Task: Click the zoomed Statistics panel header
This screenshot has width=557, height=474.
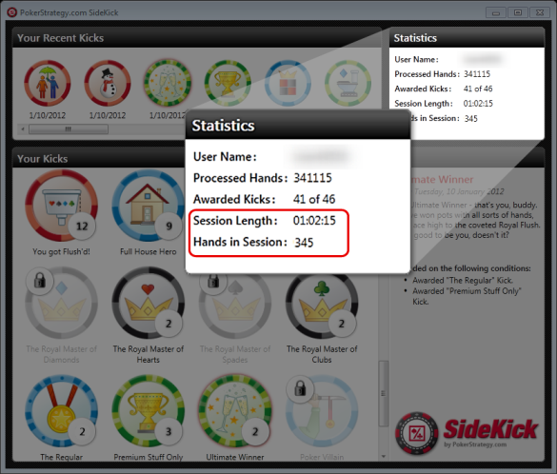Action: 298,126
